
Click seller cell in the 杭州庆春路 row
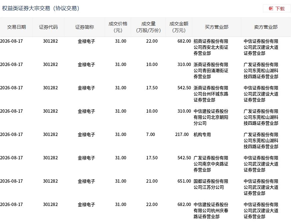point(261,211)
